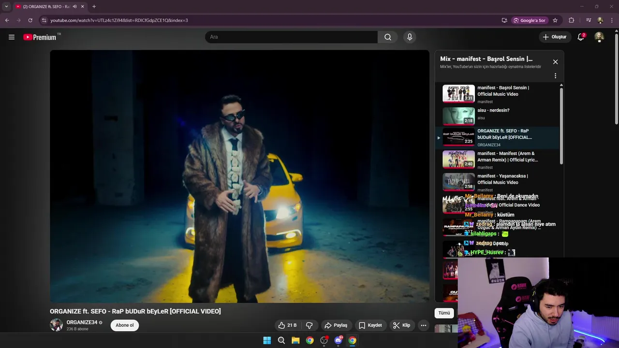This screenshot has height=348, width=619.
Task: Click the Google'a Sor button
Action: (530, 20)
